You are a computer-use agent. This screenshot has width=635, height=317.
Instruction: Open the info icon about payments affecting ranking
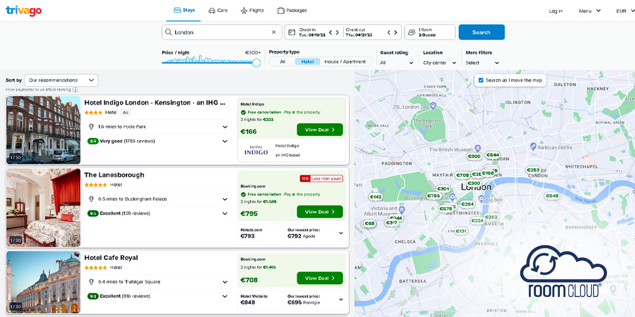point(75,90)
